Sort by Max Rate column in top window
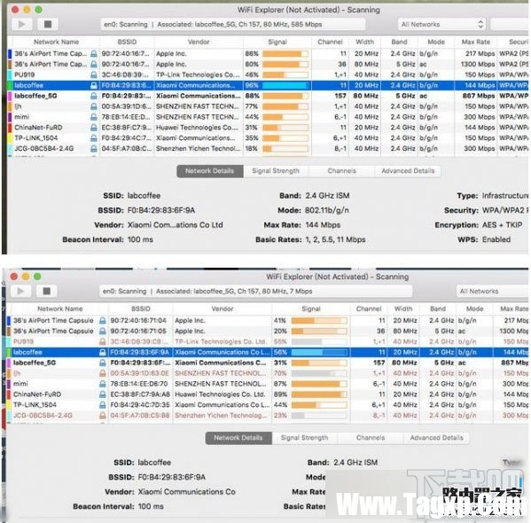The image size is (531, 523). pyautogui.click(x=476, y=42)
